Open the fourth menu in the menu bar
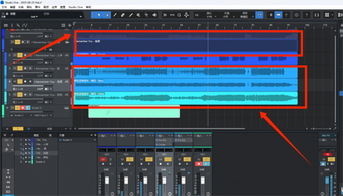The height and width of the screenshot is (196, 343). tap(29, 7)
